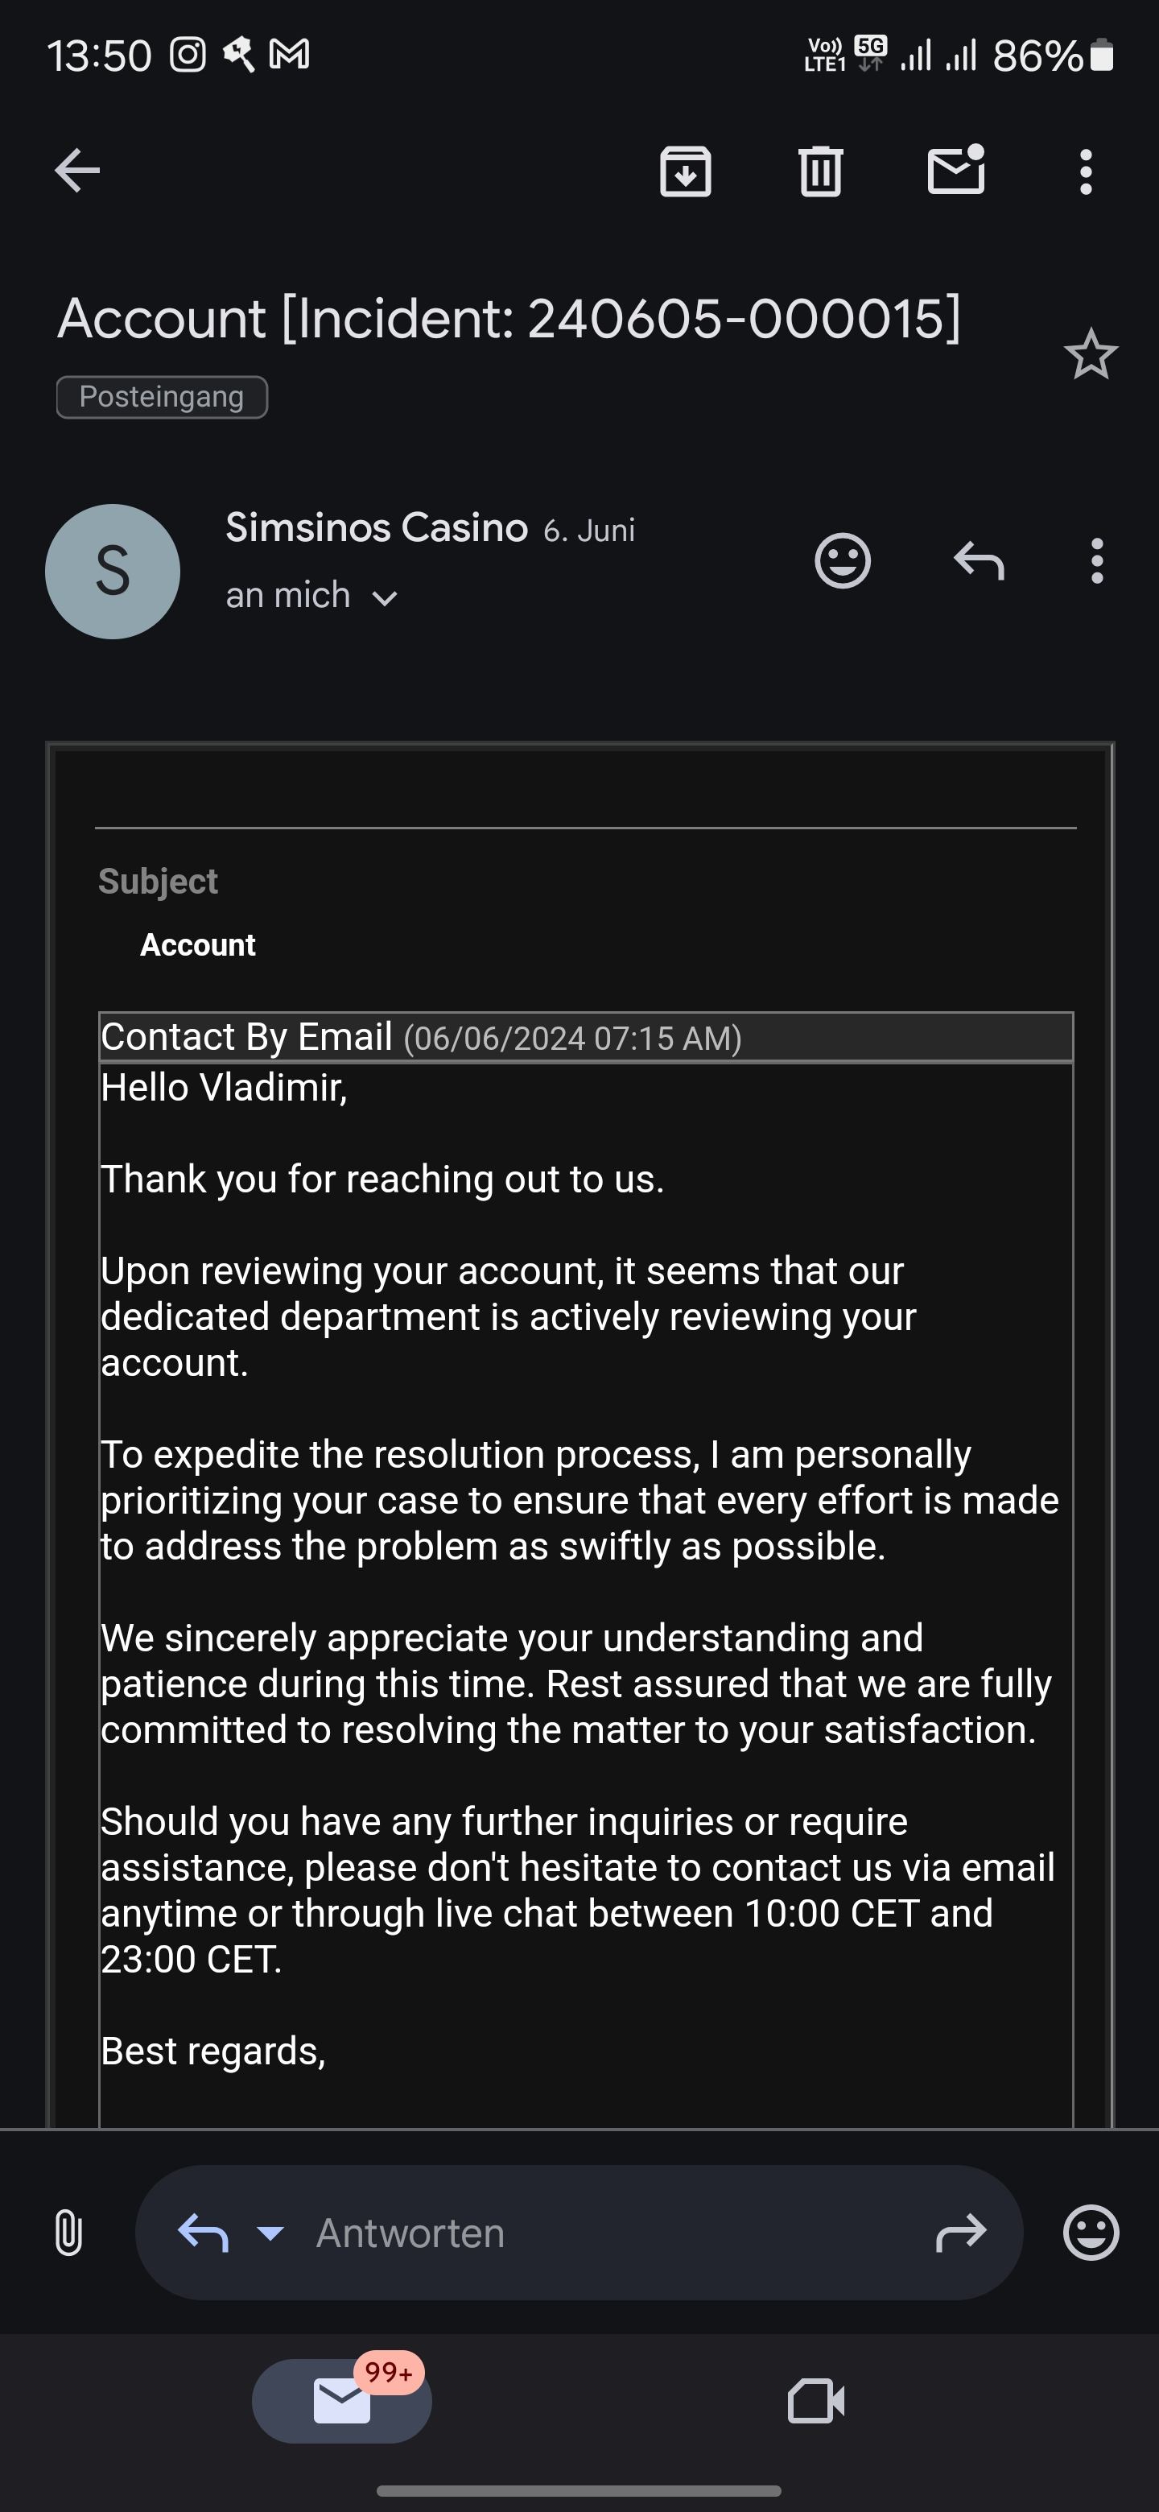Expand recipient details next to 'an mich'
This screenshot has width=1159, height=2512.
point(385,597)
